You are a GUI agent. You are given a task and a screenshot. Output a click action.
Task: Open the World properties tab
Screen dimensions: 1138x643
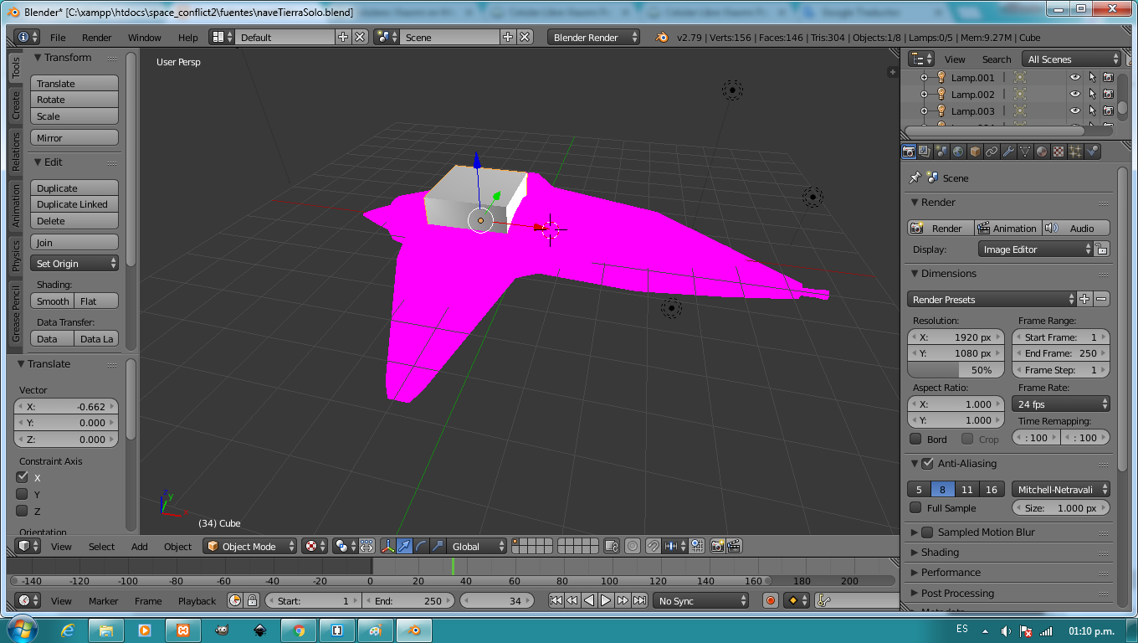pyautogui.click(x=958, y=152)
